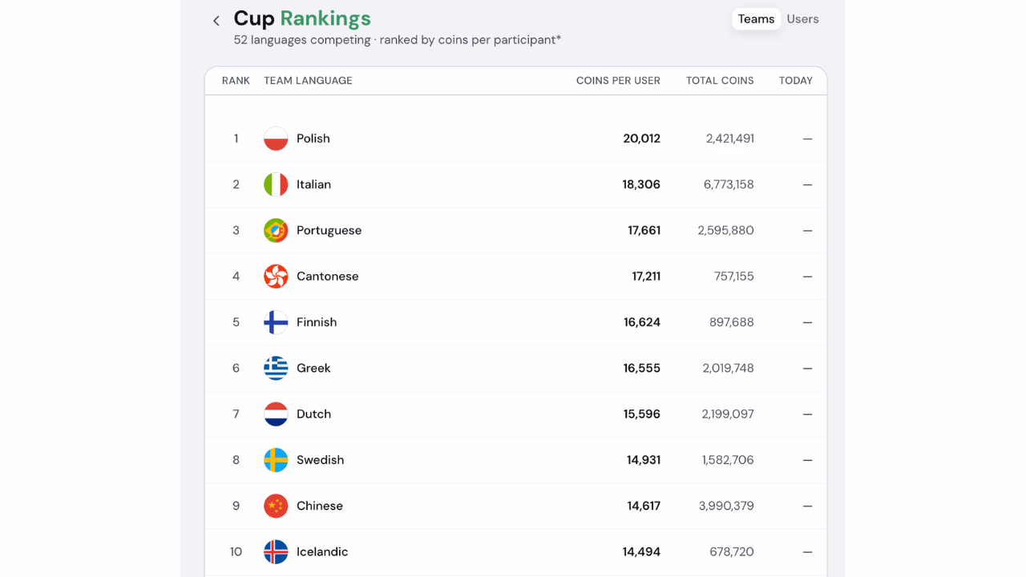Screen dimensions: 1026x577
Task: Select the Polish flag icon
Action: 276,139
